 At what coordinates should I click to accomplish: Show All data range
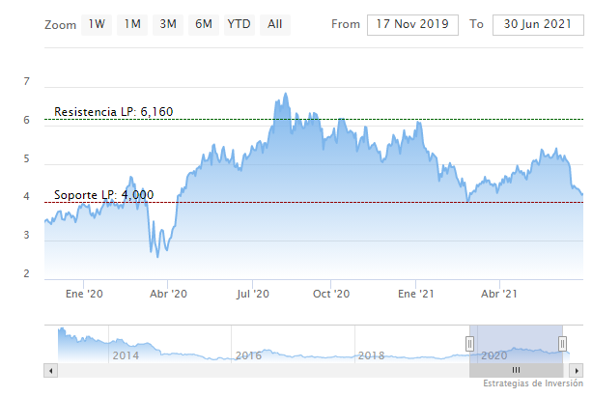[275, 24]
